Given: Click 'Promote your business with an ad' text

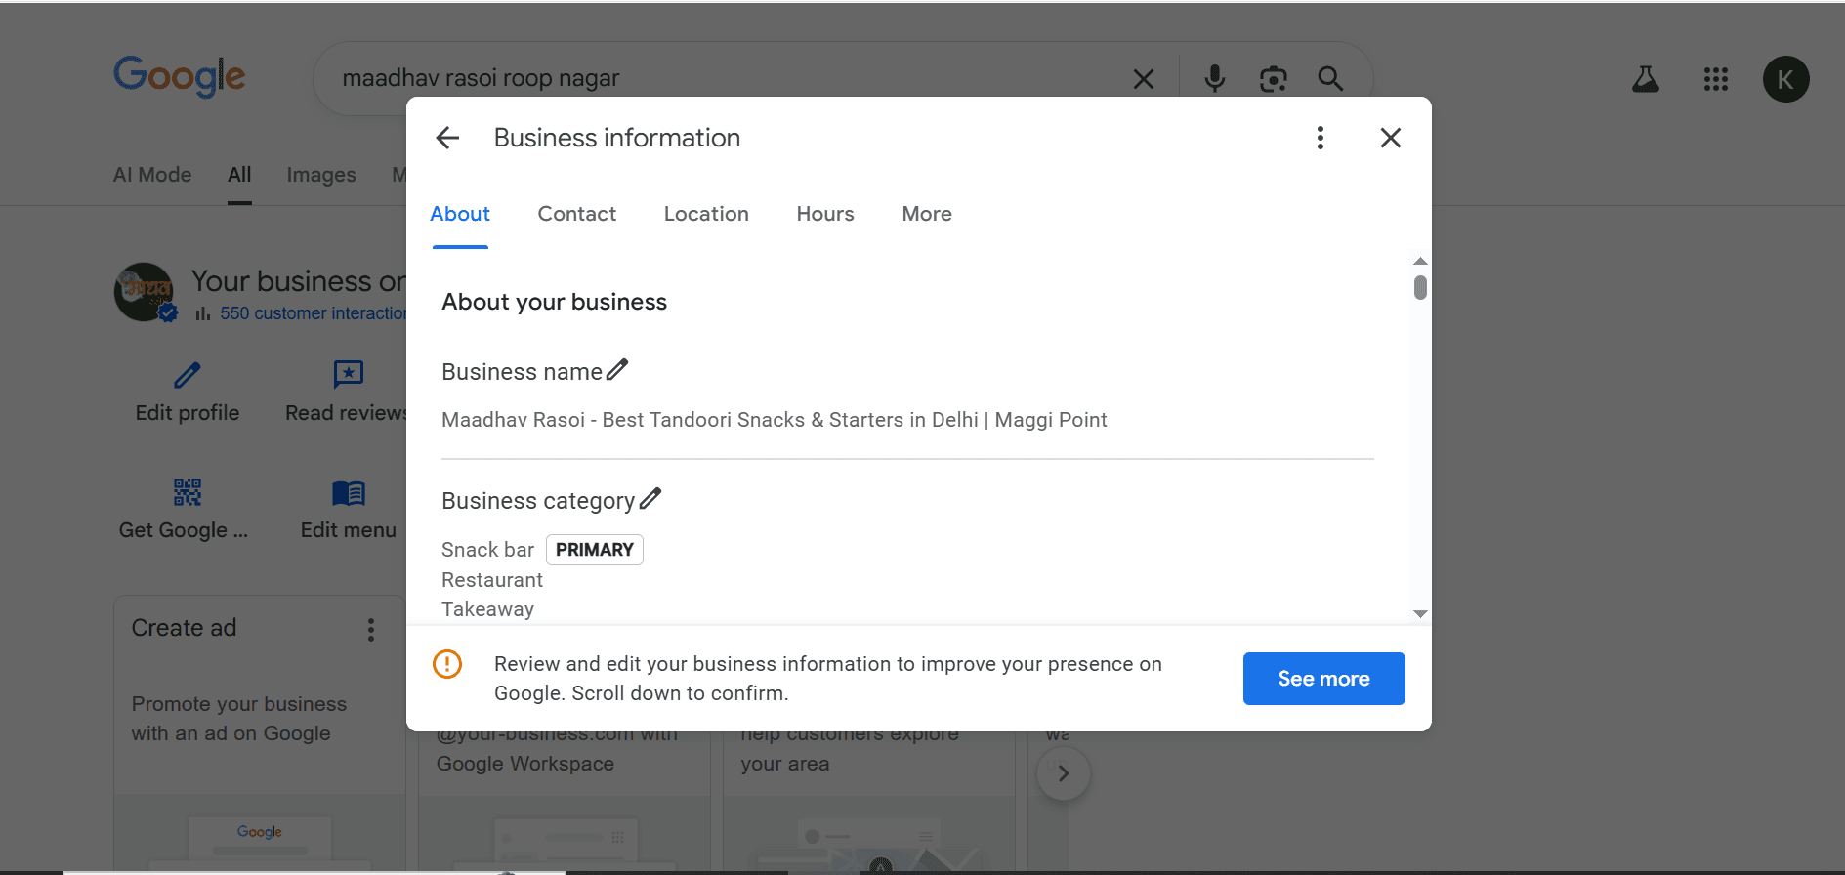Looking at the screenshot, I should tap(238, 719).
